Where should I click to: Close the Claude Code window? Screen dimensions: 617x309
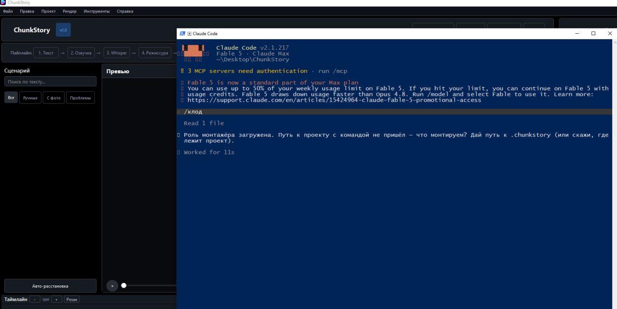click(x=610, y=33)
